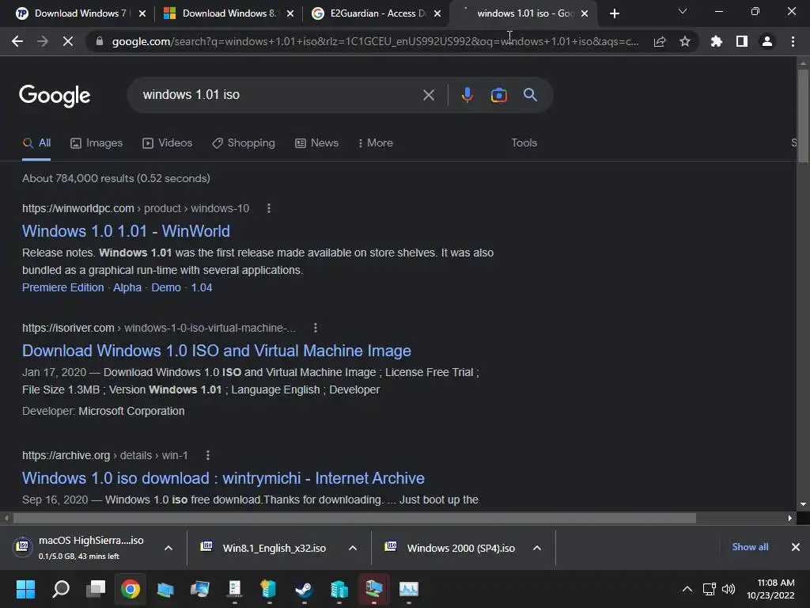Close the downloads bar
Screen dimensions: 810x608
(x=796, y=547)
